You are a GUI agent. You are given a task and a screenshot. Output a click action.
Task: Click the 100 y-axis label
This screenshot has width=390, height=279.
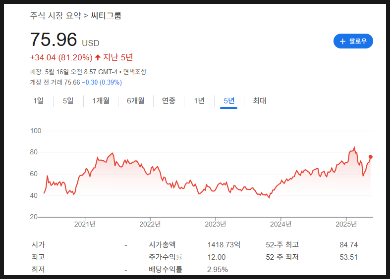click(36, 131)
